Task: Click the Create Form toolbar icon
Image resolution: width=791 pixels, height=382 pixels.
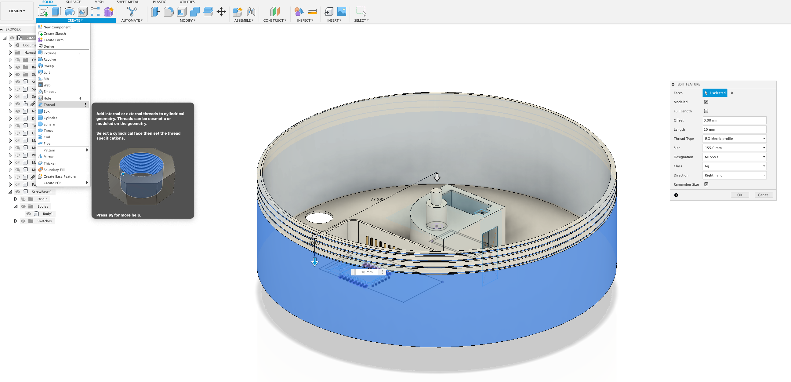Action: (x=108, y=12)
